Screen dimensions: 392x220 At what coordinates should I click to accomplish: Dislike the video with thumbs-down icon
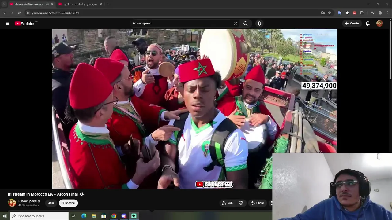coord(241,203)
